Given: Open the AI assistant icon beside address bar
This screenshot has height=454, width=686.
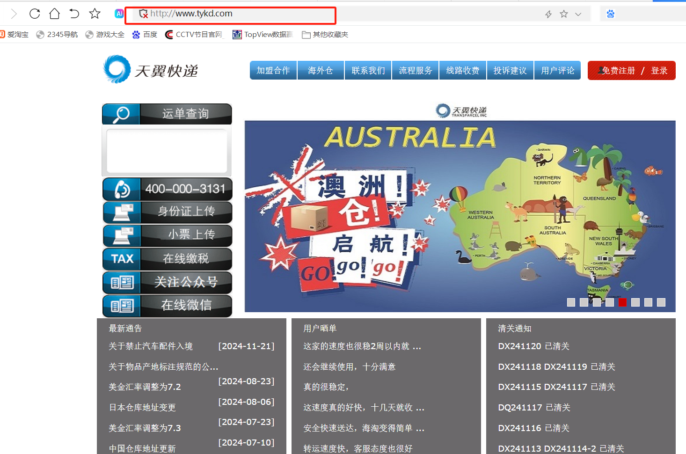Looking at the screenshot, I should (119, 14).
